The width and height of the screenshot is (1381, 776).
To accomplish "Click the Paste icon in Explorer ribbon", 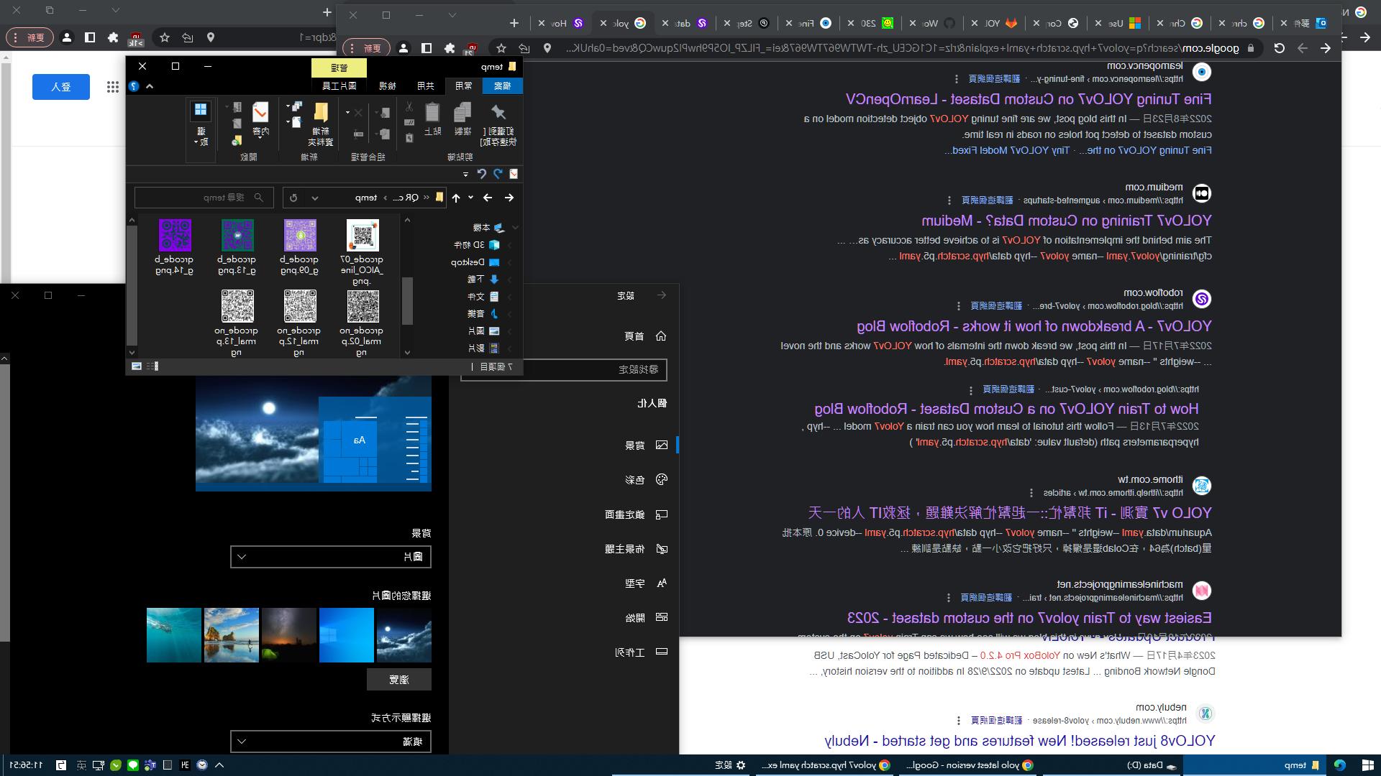I will tap(432, 119).
